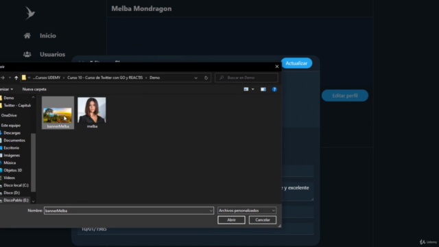439x247 pixels.
Task: Click the Buscar en Demo search box
Action: [246, 78]
